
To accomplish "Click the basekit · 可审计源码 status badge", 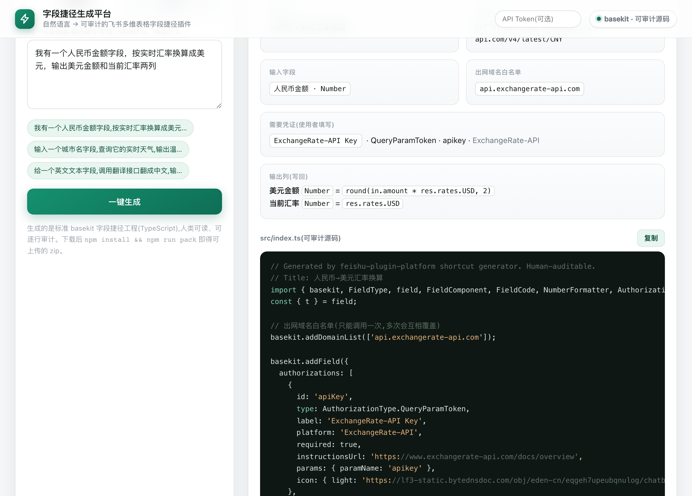I will point(633,19).
